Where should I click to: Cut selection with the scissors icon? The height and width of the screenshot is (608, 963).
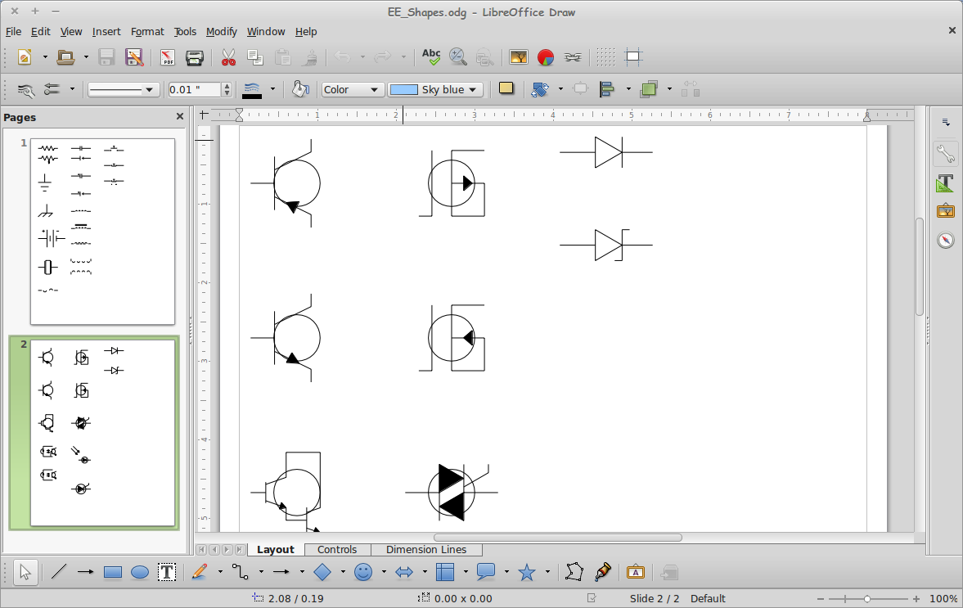tap(228, 57)
